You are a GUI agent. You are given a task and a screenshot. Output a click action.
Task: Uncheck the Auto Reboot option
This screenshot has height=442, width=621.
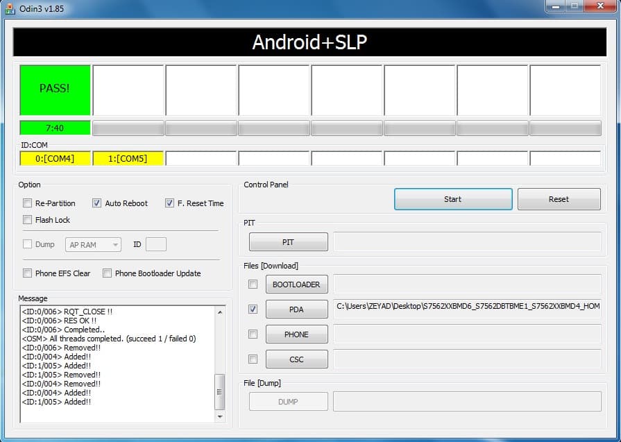tap(96, 203)
